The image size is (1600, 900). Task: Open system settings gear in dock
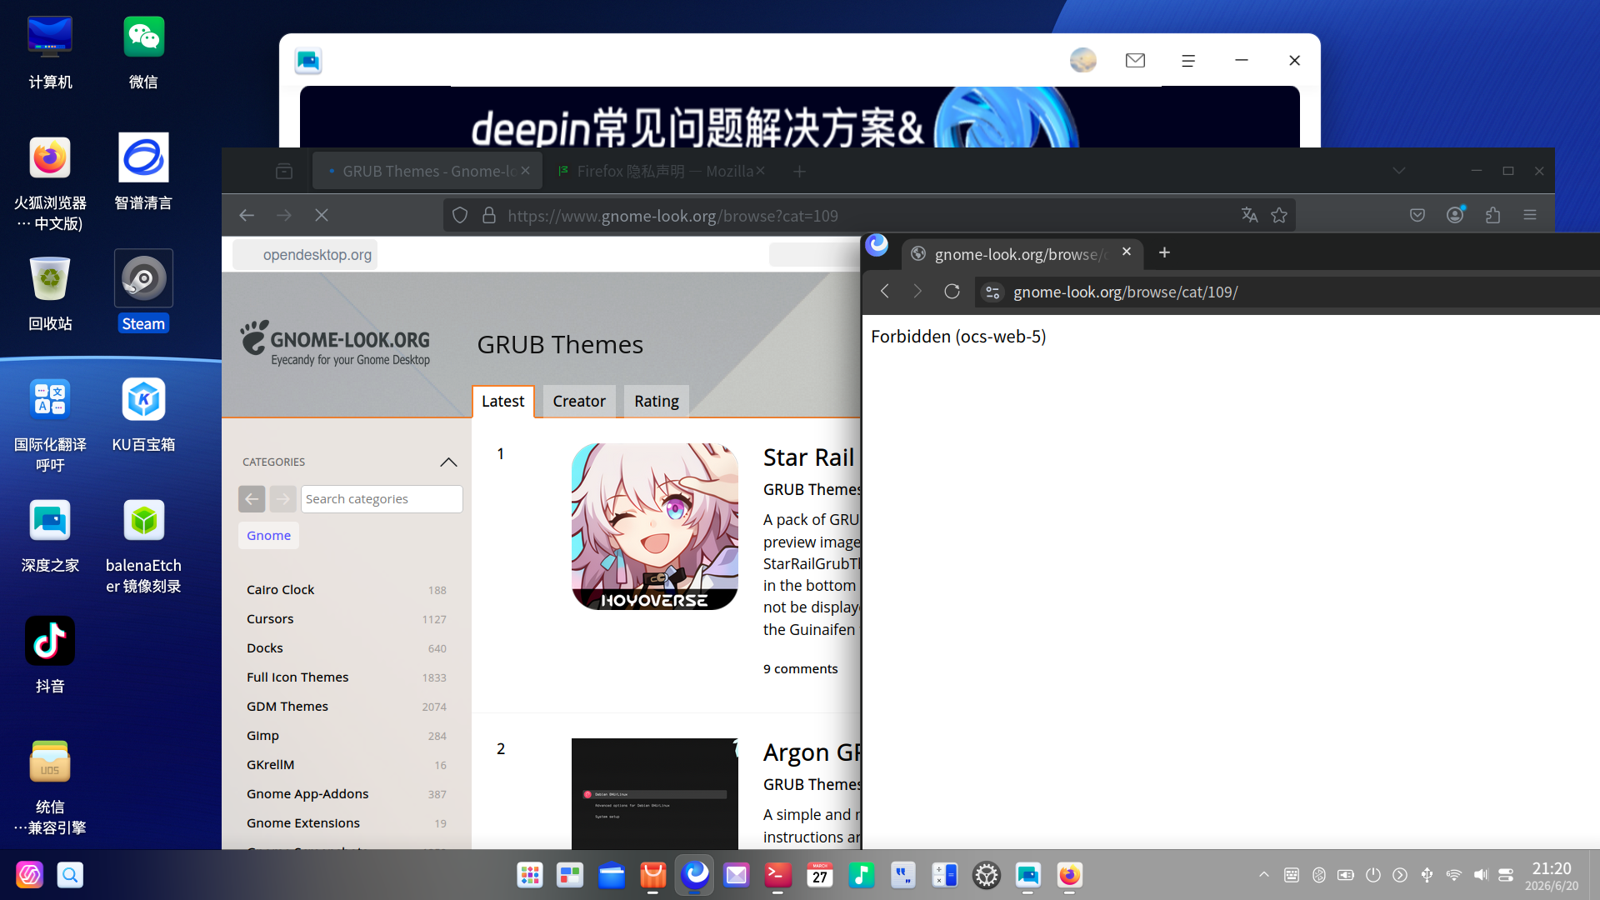tap(987, 875)
